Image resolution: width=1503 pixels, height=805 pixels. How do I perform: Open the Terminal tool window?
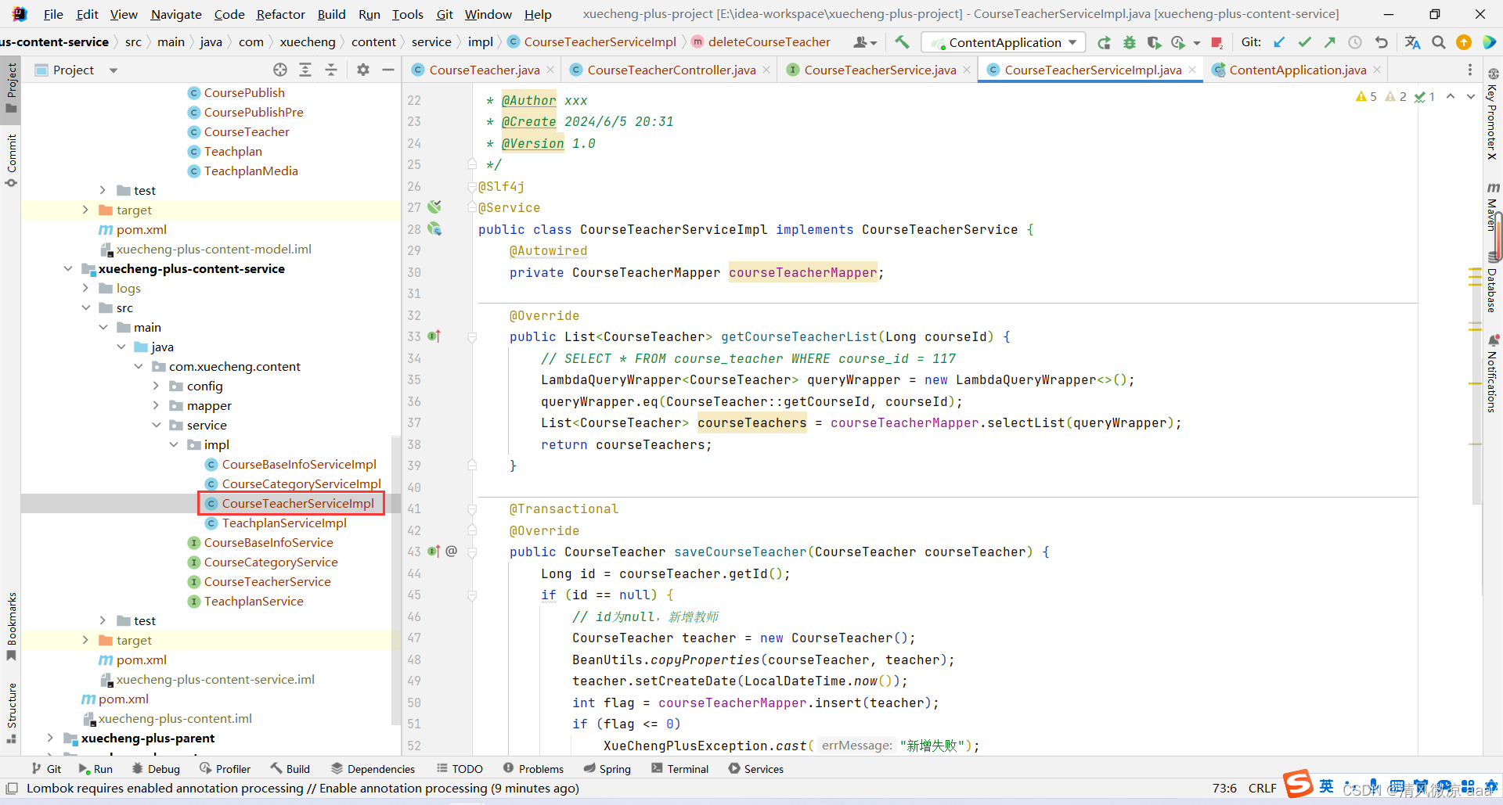[x=679, y=769]
